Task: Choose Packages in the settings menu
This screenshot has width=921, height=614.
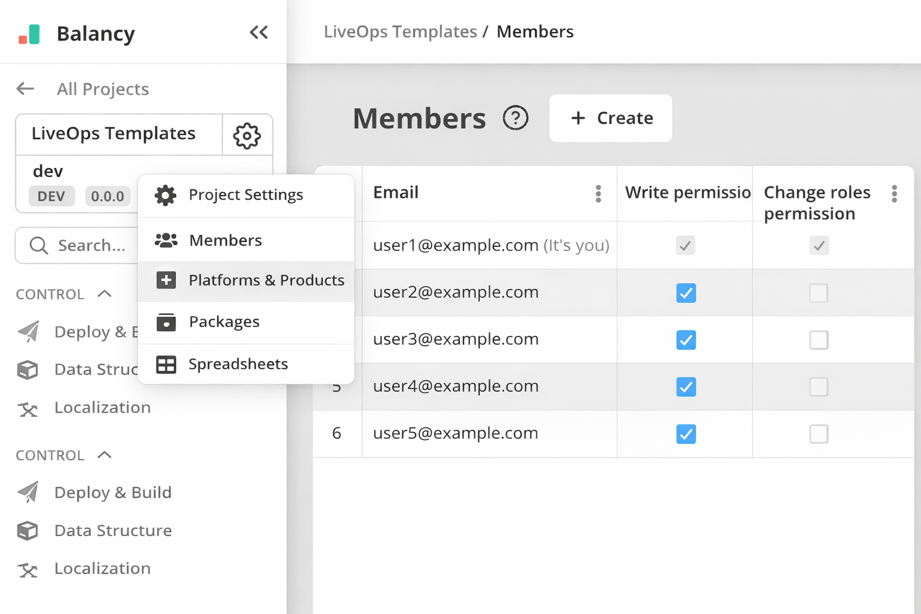Action: [224, 322]
